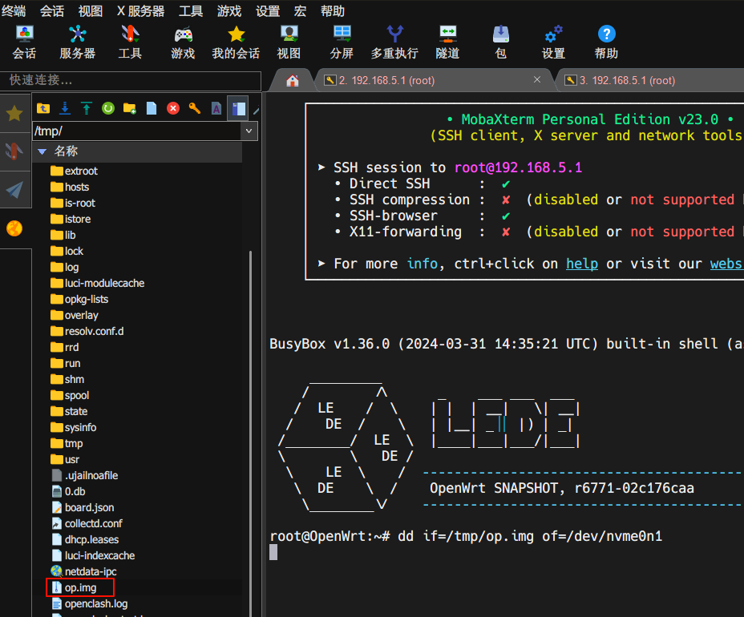Viewport: 744px width, 617px height.
Task: Create a new folder in SFTP browser
Action: [130, 108]
